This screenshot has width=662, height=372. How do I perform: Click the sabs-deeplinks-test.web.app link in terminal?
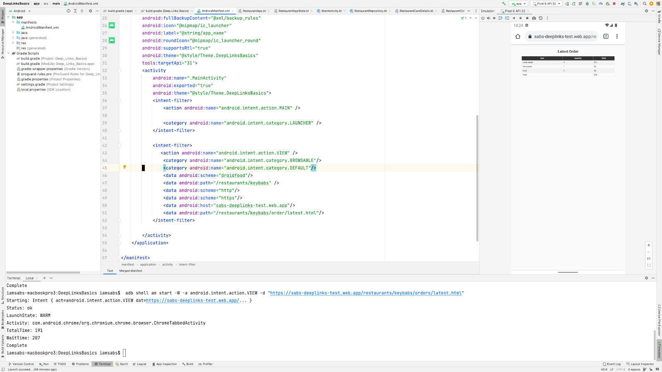(x=192, y=300)
